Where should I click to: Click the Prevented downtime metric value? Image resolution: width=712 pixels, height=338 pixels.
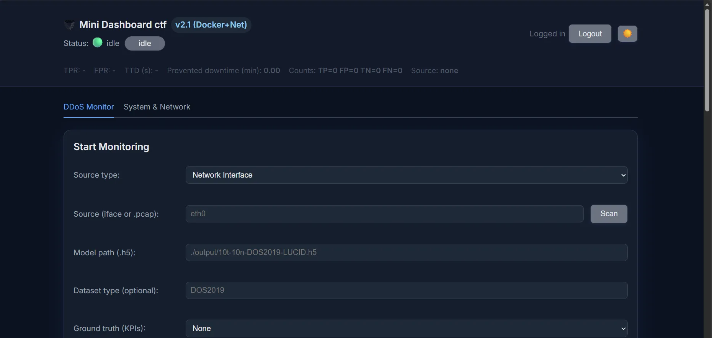(x=272, y=70)
